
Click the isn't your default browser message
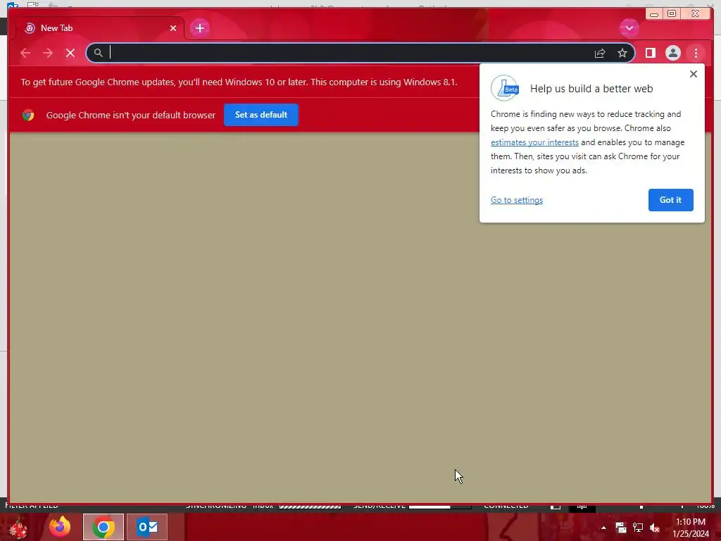click(130, 115)
